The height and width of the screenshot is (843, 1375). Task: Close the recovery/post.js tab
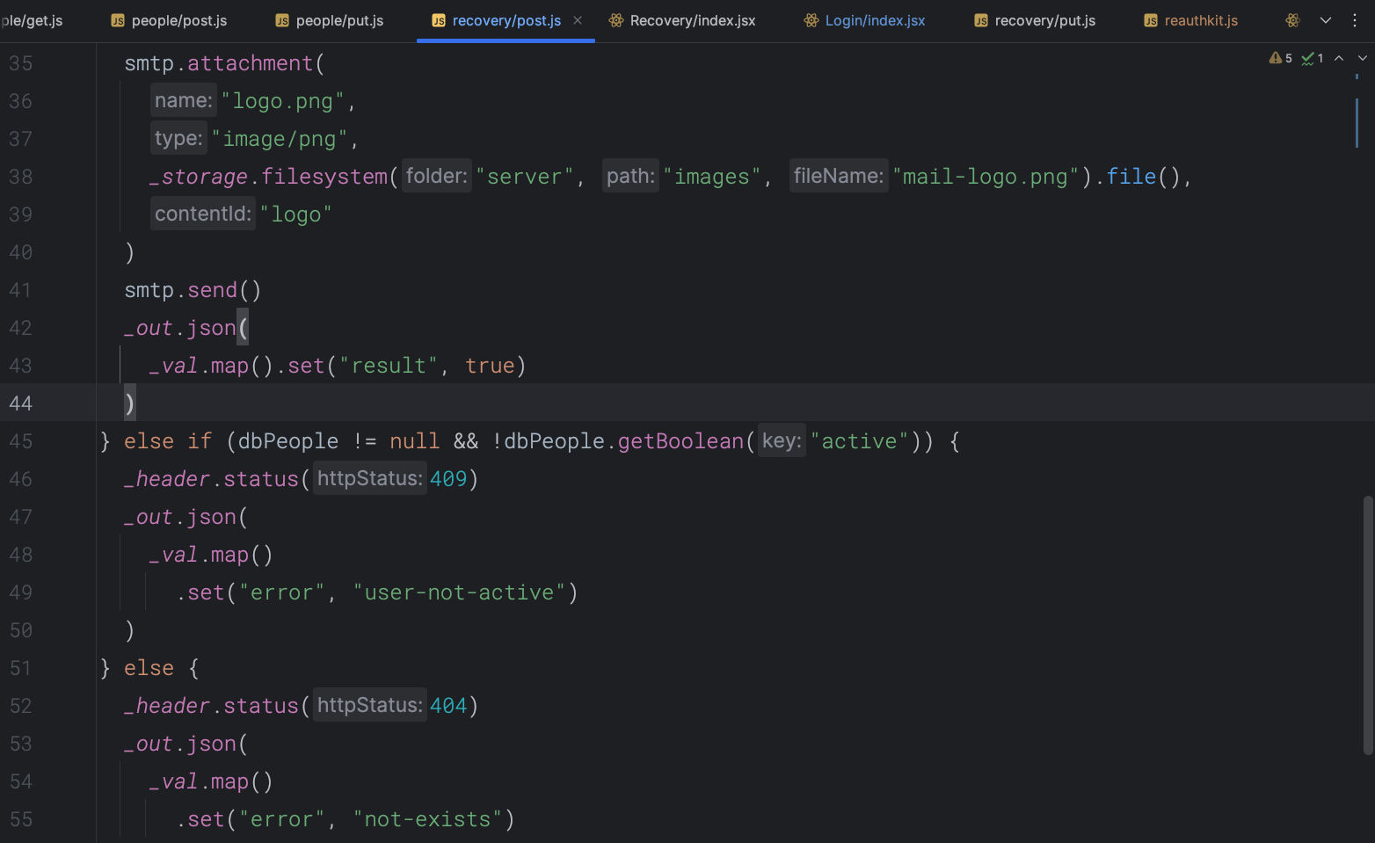click(x=578, y=20)
